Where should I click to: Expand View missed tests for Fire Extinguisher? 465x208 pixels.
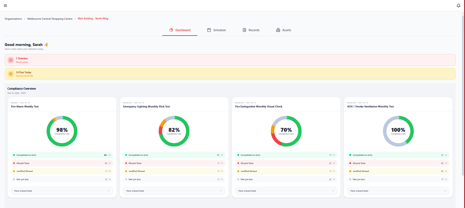click(x=286, y=191)
